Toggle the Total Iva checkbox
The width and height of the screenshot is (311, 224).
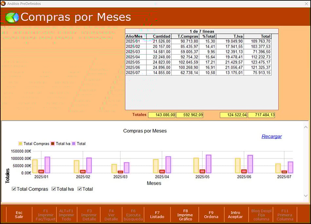click(x=54, y=189)
